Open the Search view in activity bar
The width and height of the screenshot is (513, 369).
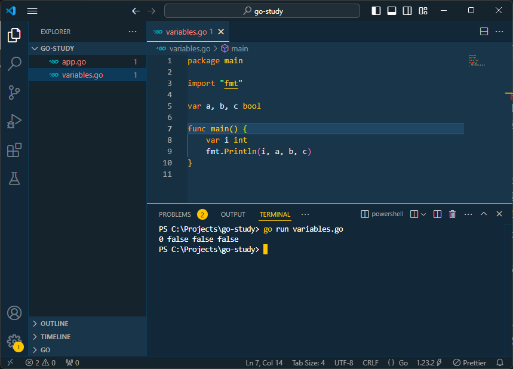coord(14,64)
